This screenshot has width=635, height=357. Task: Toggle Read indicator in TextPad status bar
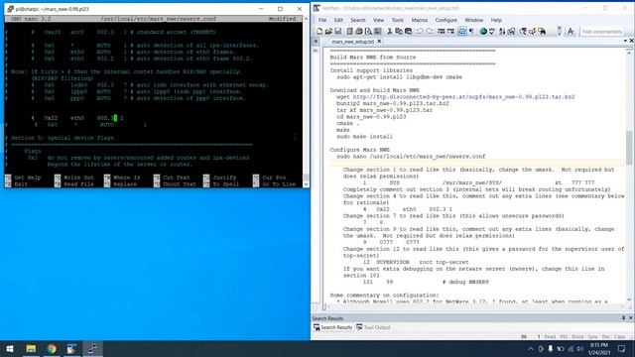point(550,336)
